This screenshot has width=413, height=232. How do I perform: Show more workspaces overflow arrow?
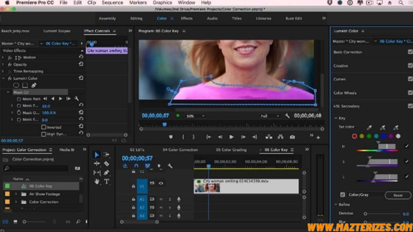point(324,18)
